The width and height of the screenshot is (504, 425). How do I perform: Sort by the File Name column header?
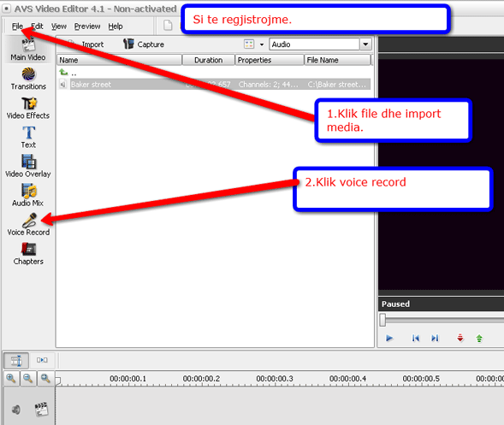tap(337, 60)
